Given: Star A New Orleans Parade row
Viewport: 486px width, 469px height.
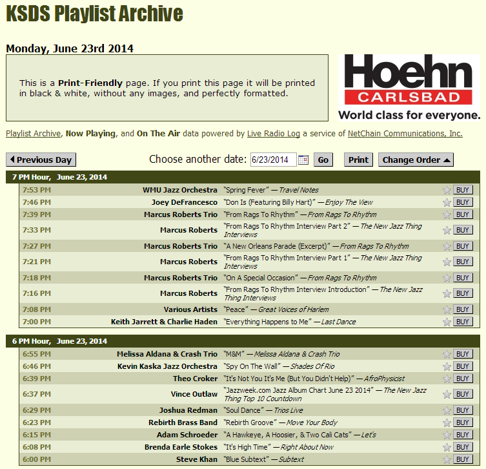Looking at the screenshot, I should tap(447, 246).
